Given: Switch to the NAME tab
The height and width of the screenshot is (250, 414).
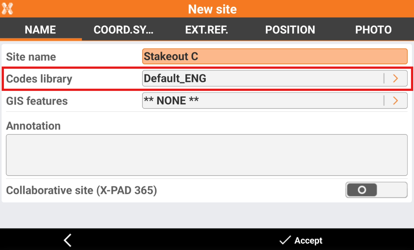Looking at the screenshot, I should pyautogui.click(x=40, y=30).
